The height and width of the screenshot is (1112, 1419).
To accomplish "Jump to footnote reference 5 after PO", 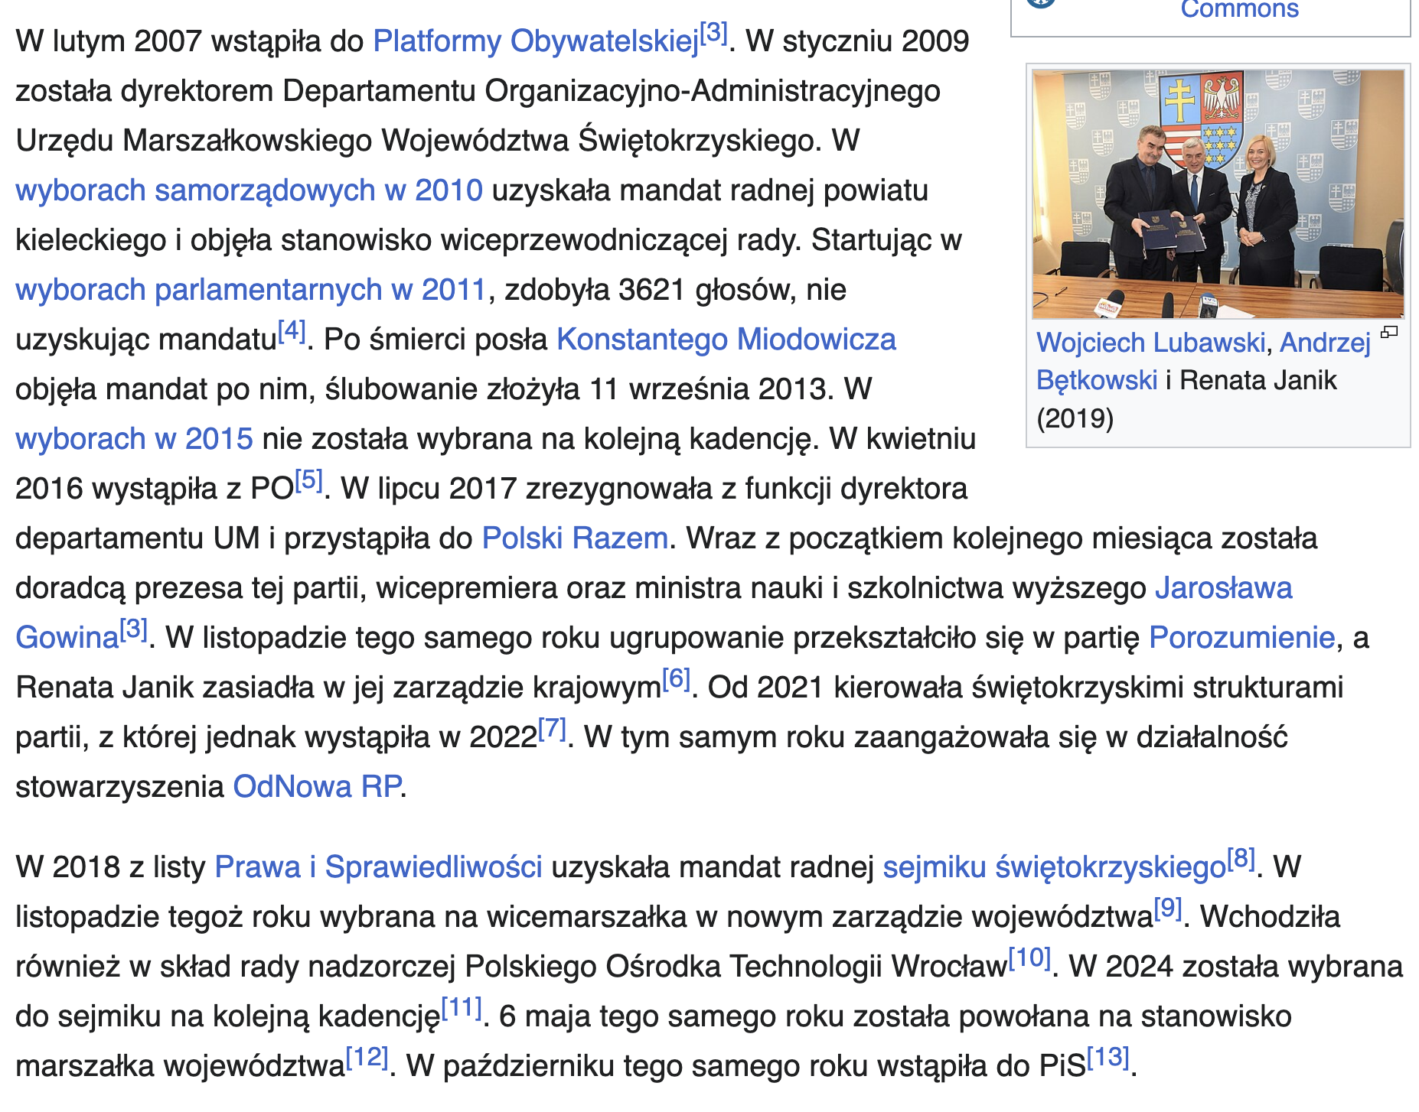I will [x=308, y=480].
